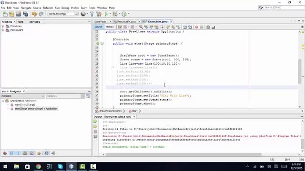Open the Refactor menu
Viewport: 305px width, 171px height.
(48, 8)
